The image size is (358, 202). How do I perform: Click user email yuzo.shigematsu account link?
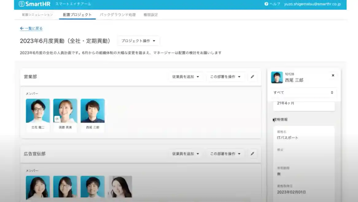[312, 4]
